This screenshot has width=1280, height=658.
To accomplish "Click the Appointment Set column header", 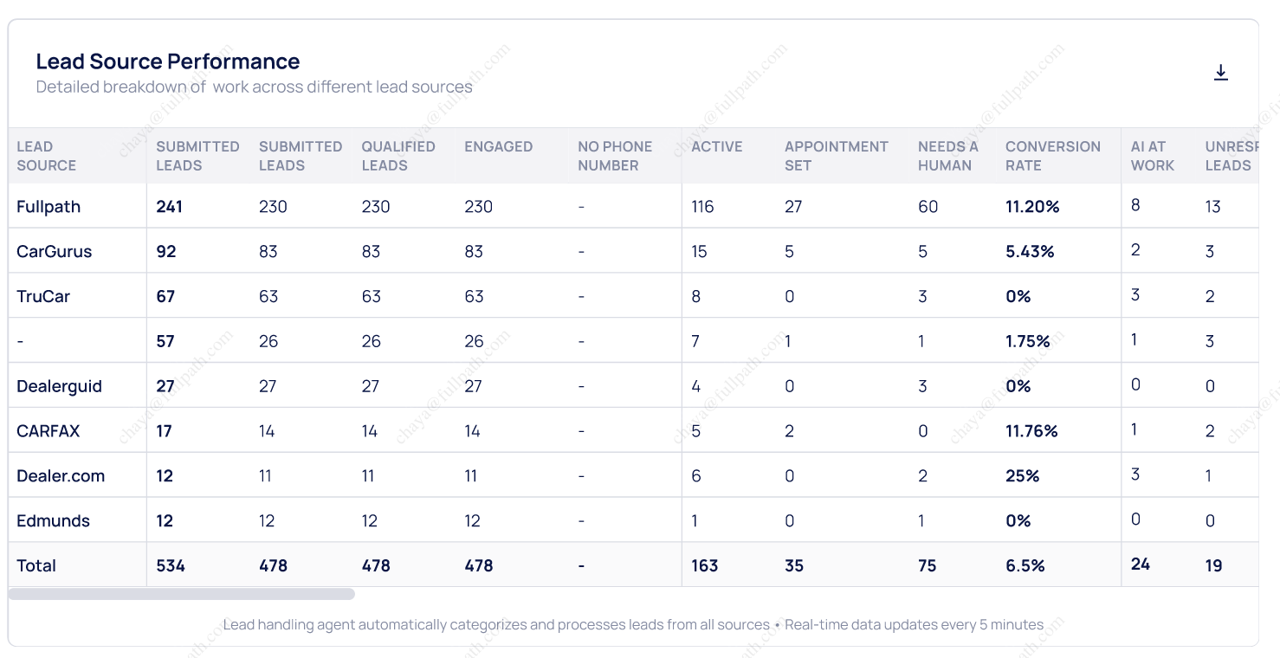I will (837, 156).
